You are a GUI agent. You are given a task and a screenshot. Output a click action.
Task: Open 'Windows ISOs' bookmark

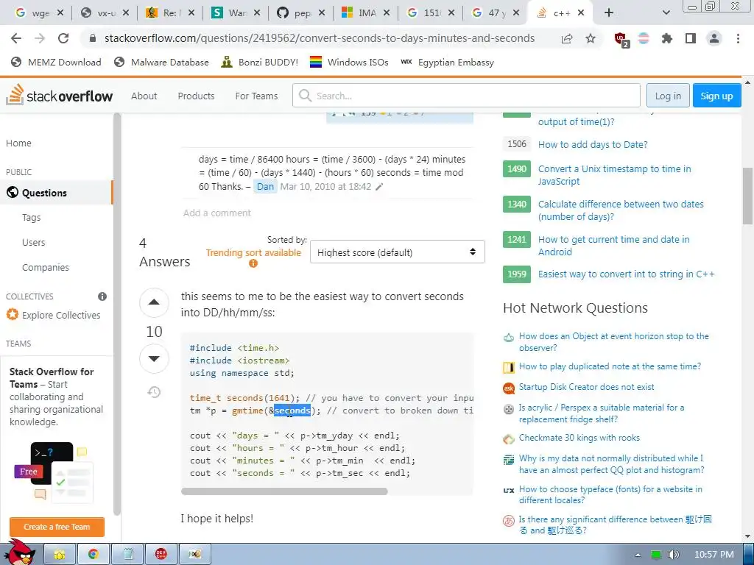click(348, 62)
